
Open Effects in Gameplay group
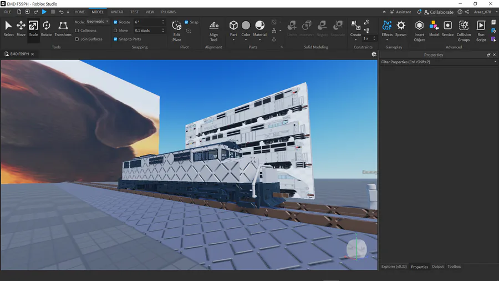click(x=387, y=28)
